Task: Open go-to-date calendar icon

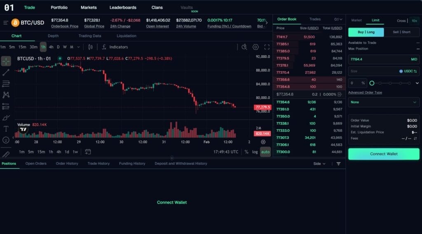Action: [x=88, y=152]
